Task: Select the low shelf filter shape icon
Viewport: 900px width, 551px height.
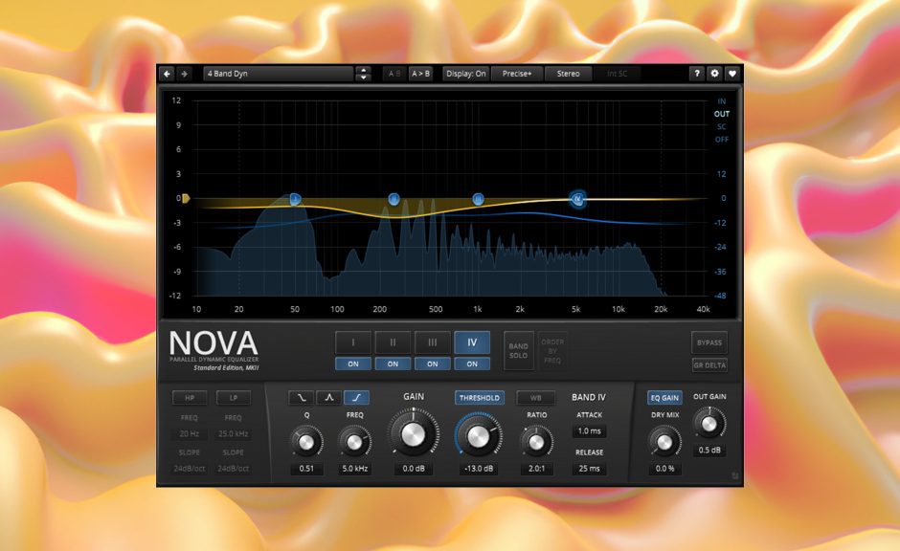Action: [302, 398]
